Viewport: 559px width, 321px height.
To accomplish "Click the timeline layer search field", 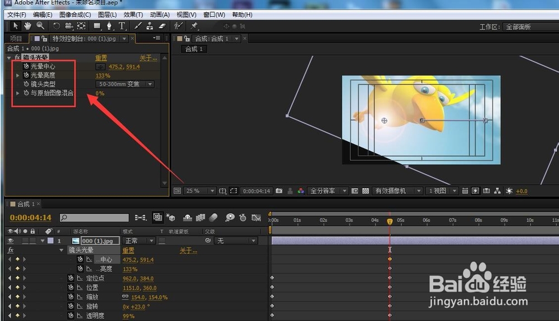I will pos(94,217).
